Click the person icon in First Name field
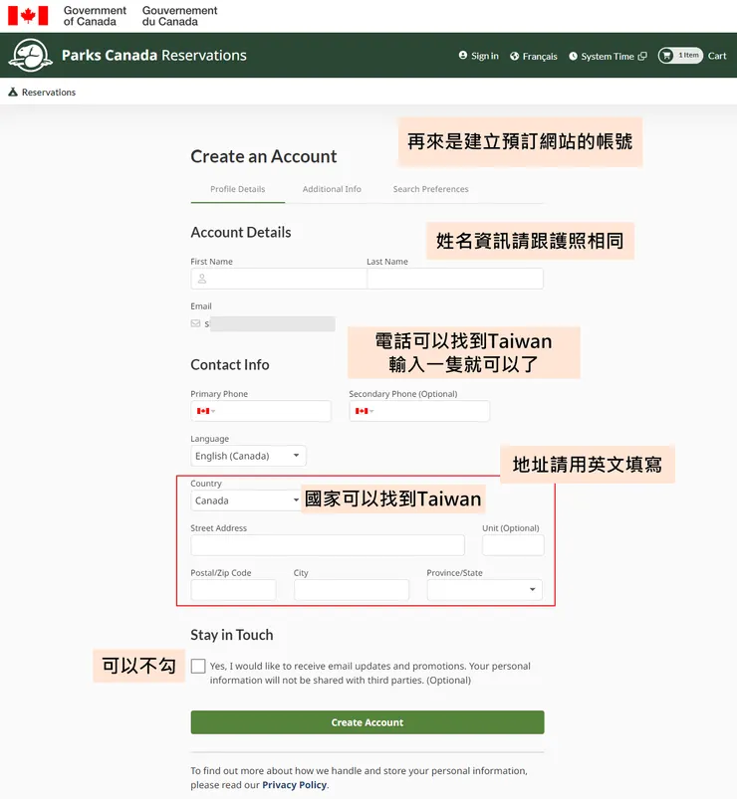 pos(202,279)
